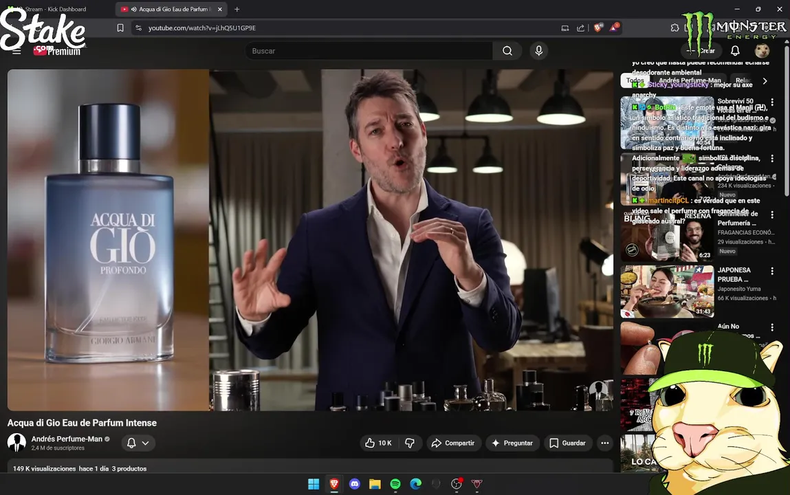This screenshot has height=495, width=790.
Task: Open Windows Start menu
Action: coord(314,484)
